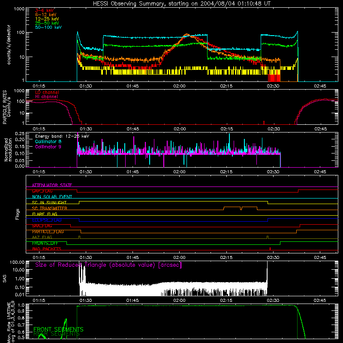The height and width of the screenshot is (343, 343).
Task: Click the Normalized modulation axis label
Action: pyautogui.click(x=8, y=150)
